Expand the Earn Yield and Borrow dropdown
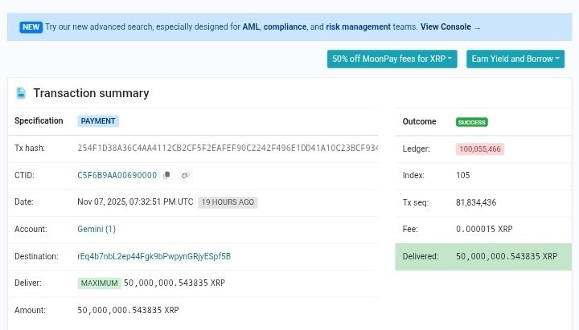This screenshot has width=579, height=330. click(x=515, y=59)
